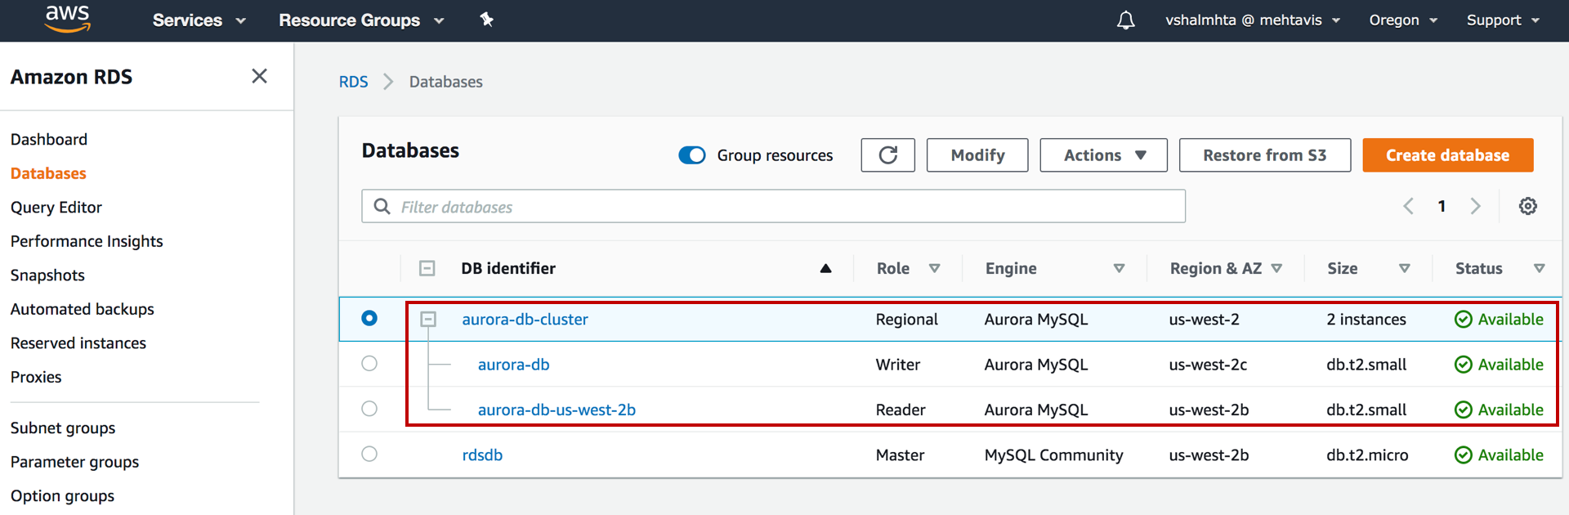Image resolution: width=1569 pixels, height=515 pixels.
Task: Open aurora-db-cluster link
Action: click(525, 320)
